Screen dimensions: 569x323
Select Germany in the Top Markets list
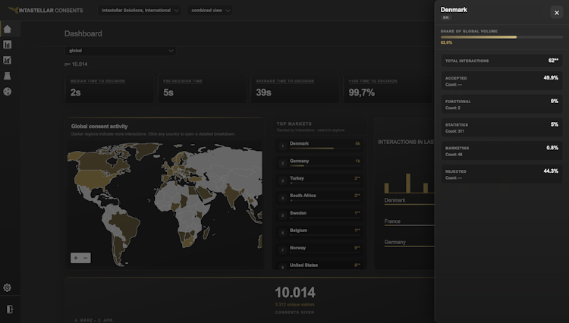319,163
